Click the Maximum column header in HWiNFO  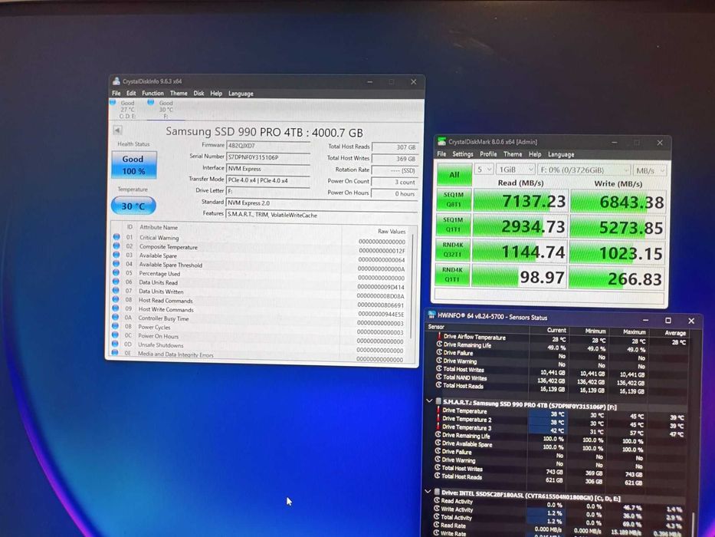tap(635, 332)
